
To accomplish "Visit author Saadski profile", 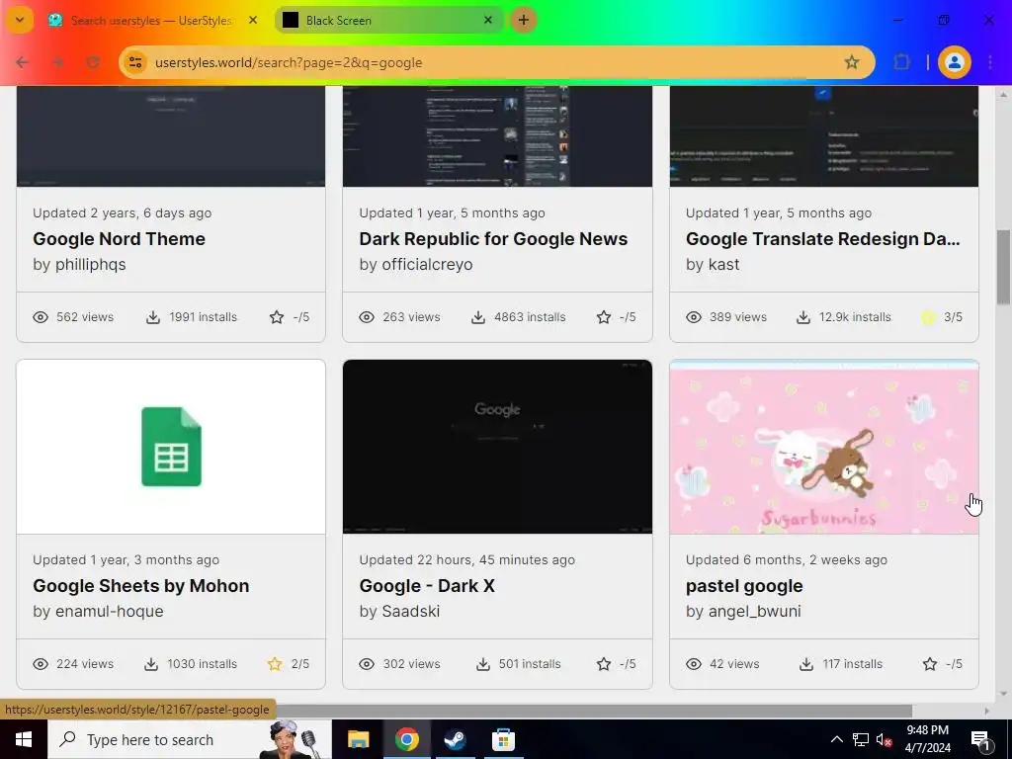I will tap(410, 611).
